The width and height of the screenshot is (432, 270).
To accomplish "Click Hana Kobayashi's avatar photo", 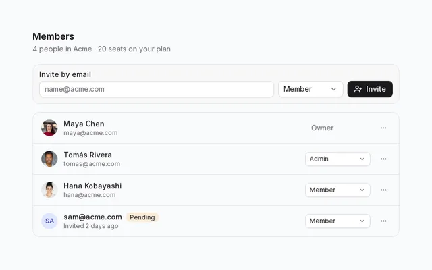I will point(49,190).
